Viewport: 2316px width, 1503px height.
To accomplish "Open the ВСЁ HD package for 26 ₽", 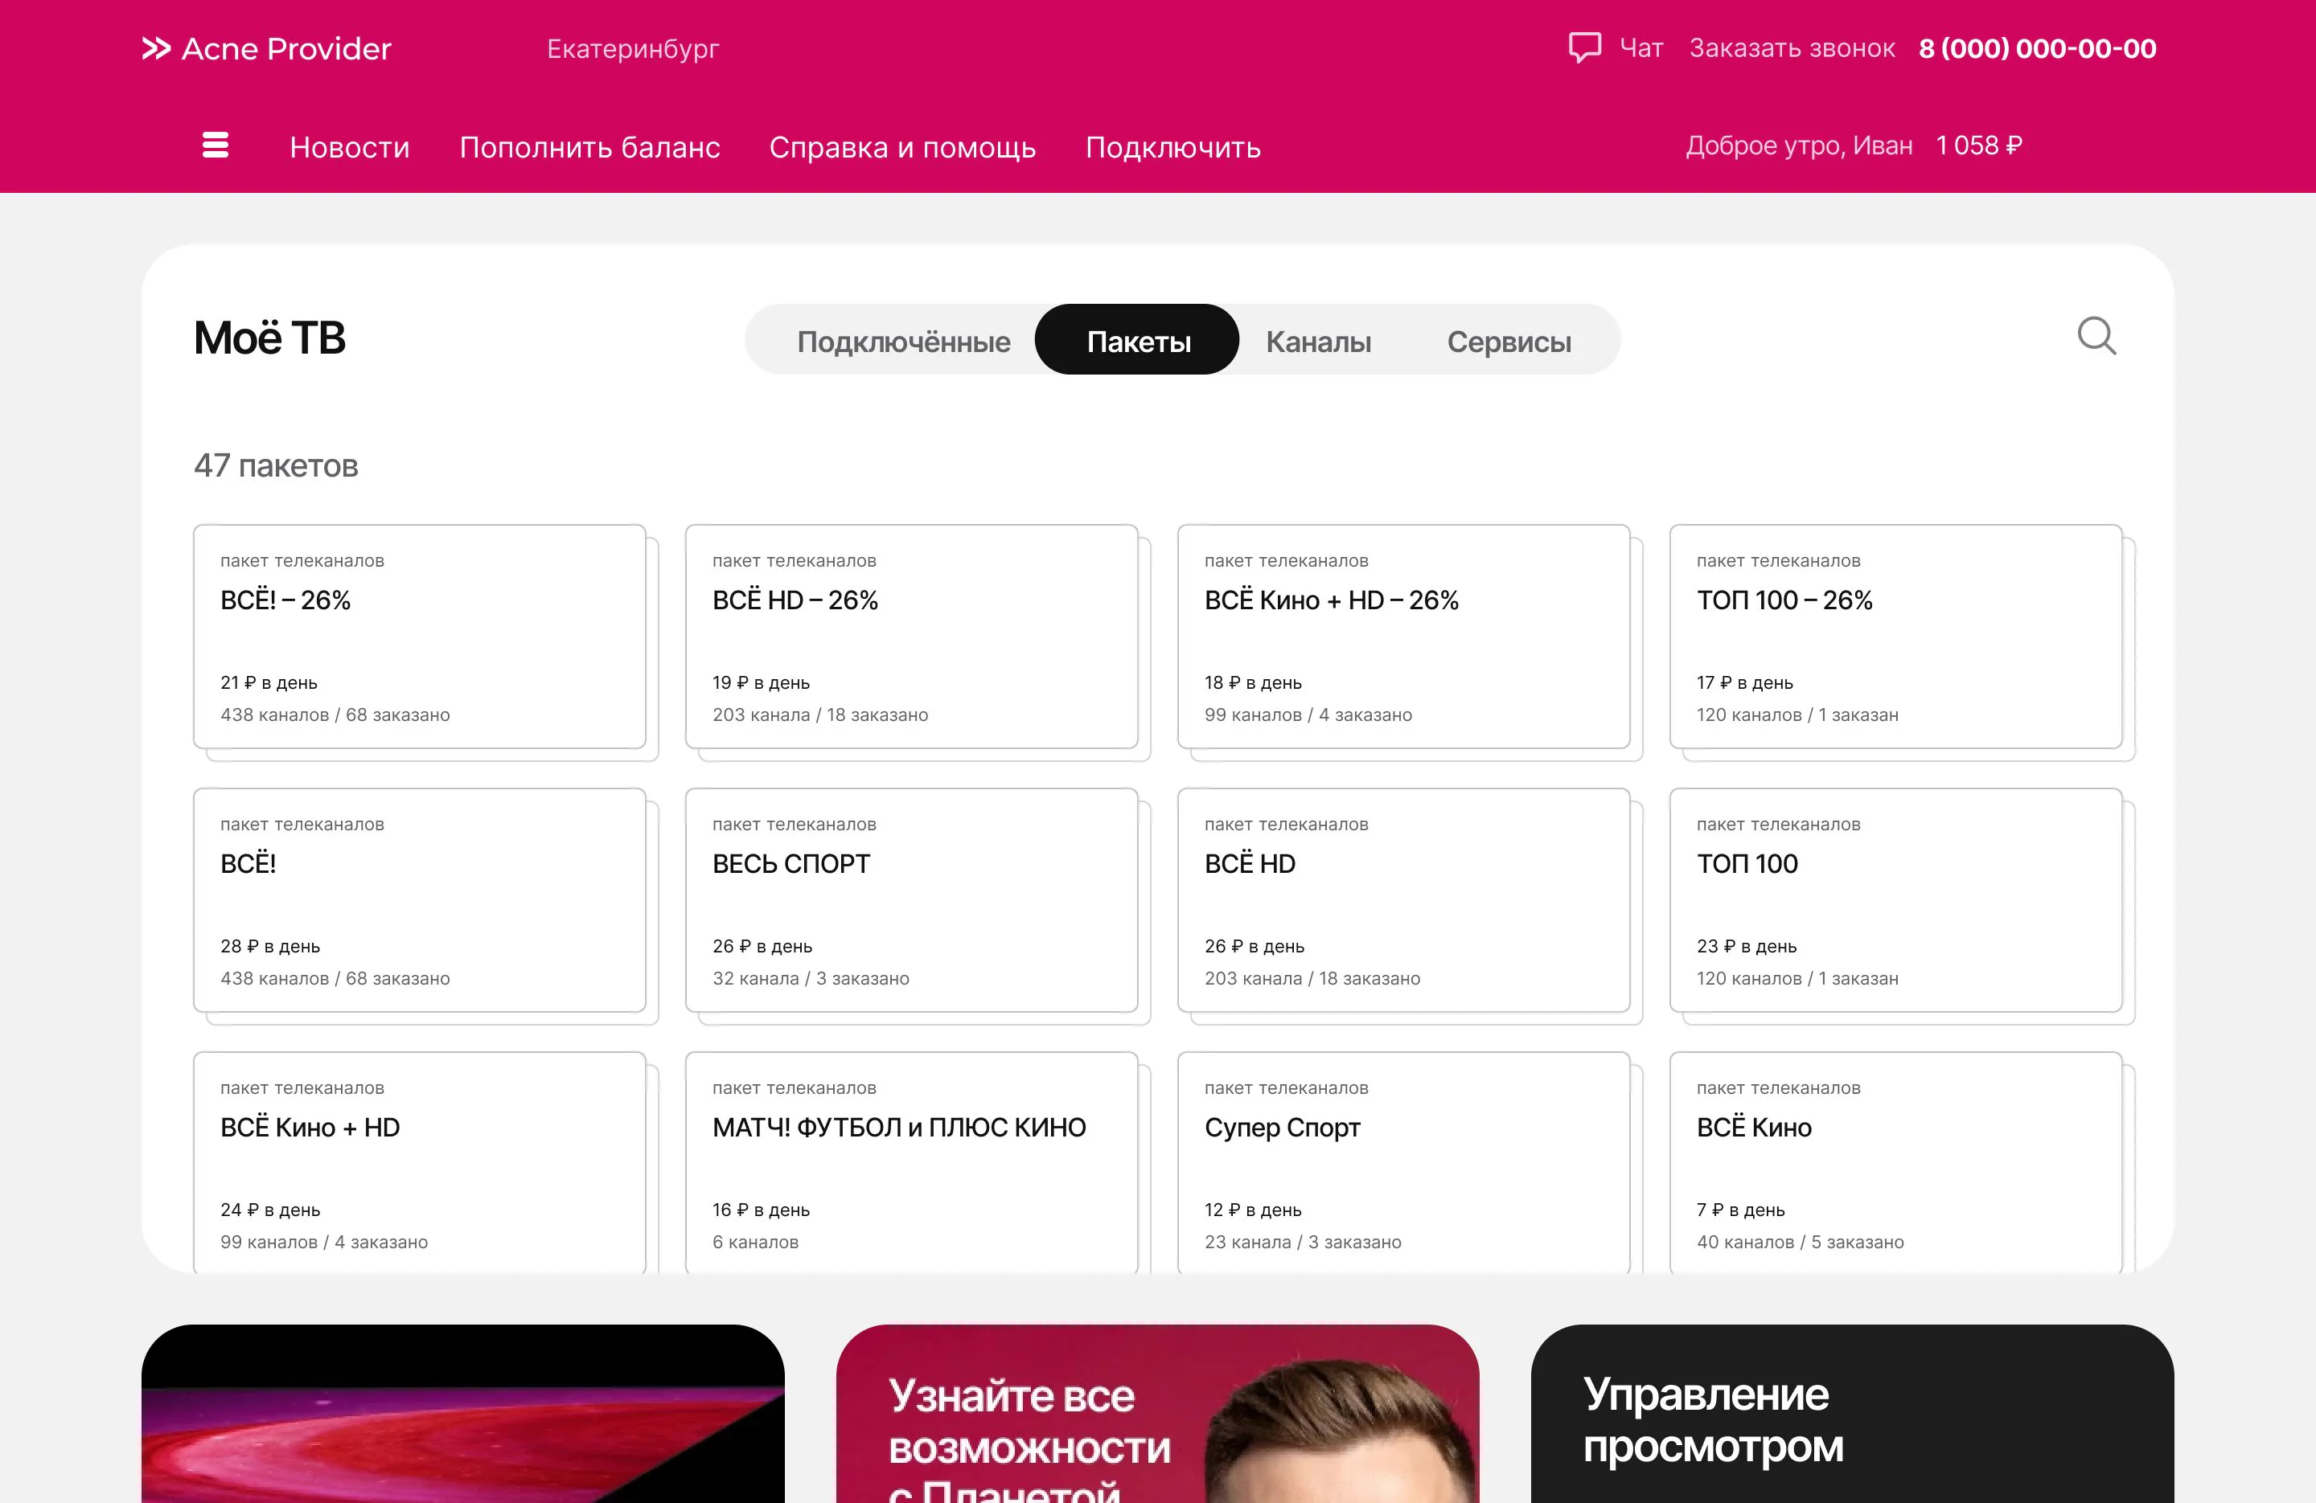I will [1403, 900].
